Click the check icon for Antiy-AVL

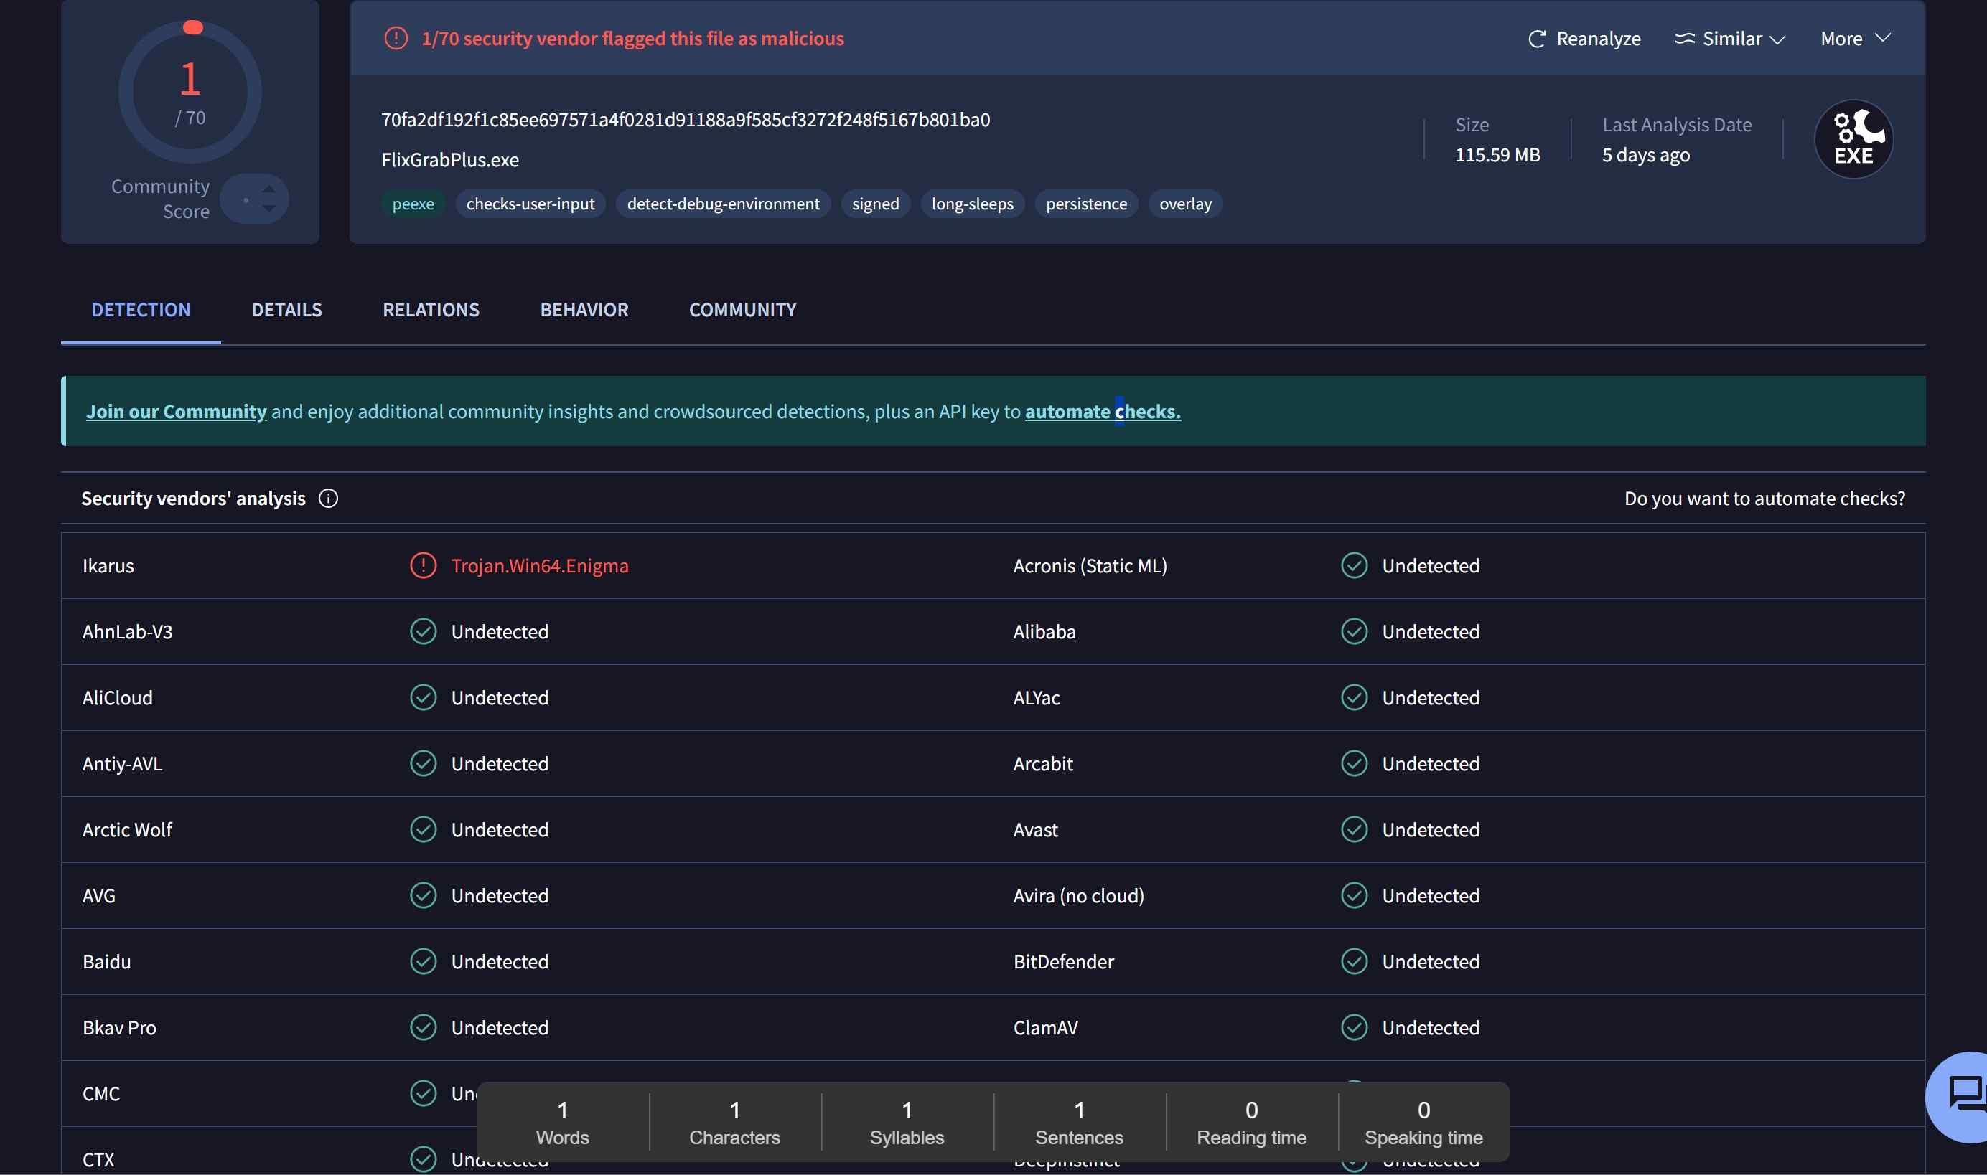click(x=423, y=763)
